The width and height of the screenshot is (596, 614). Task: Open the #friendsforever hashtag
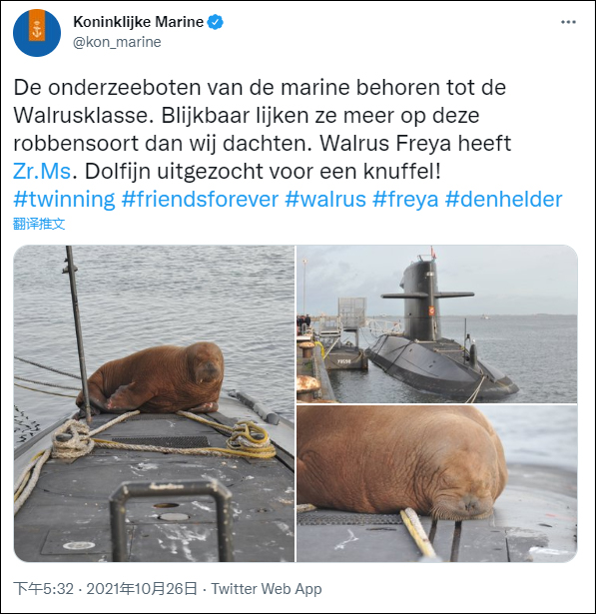click(x=200, y=199)
